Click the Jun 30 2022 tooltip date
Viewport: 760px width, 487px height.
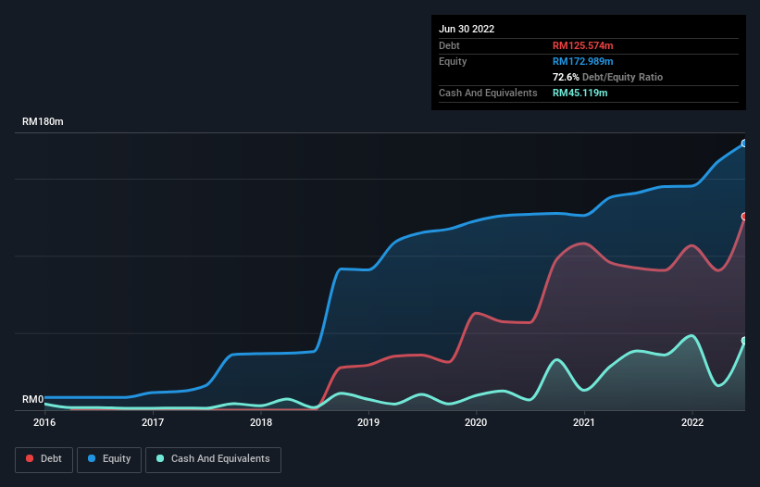click(467, 29)
